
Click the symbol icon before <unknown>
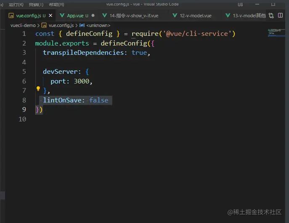coord(82,25)
